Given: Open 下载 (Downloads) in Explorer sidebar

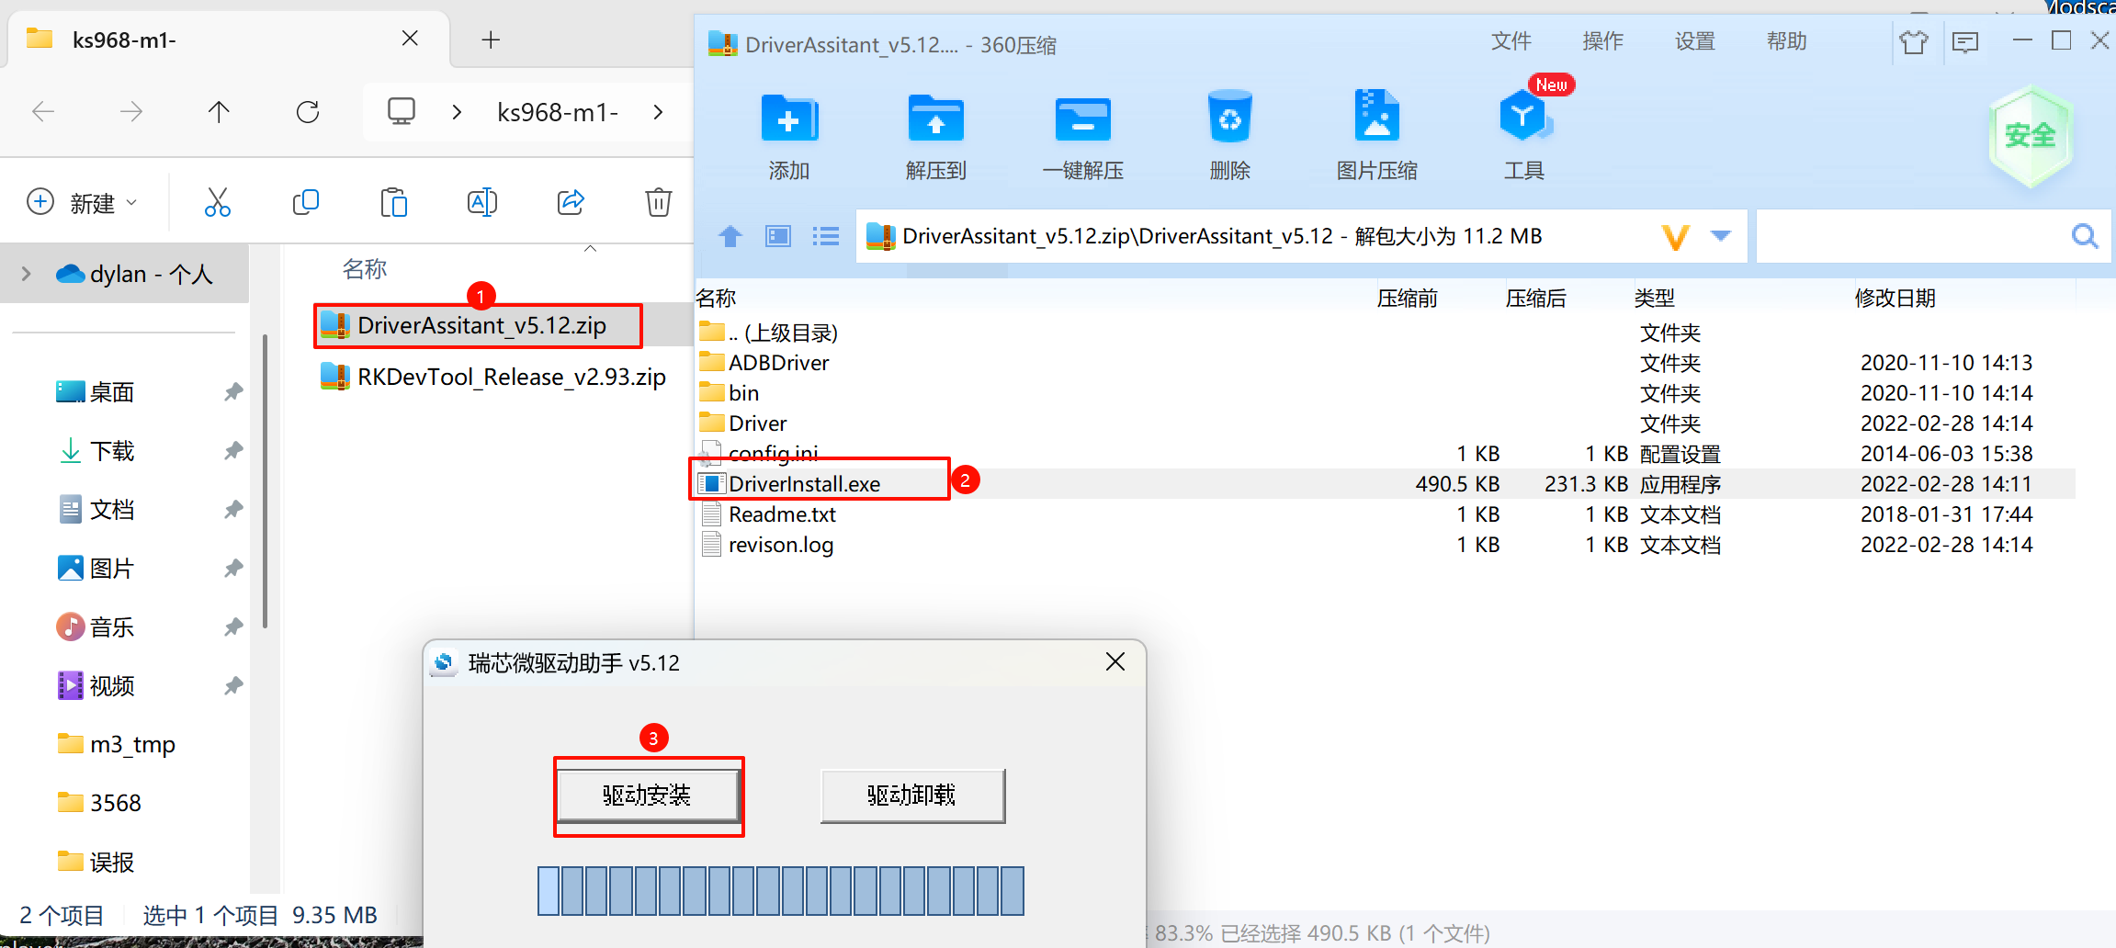Looking at the screenshot, I should pos(96,451).
